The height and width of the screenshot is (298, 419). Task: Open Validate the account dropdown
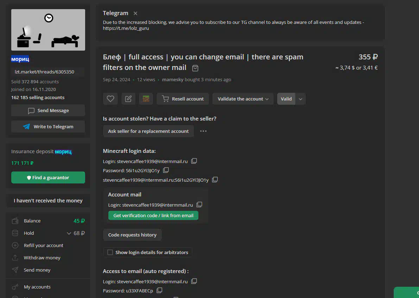pyautogui.click(x=243, y=99)
